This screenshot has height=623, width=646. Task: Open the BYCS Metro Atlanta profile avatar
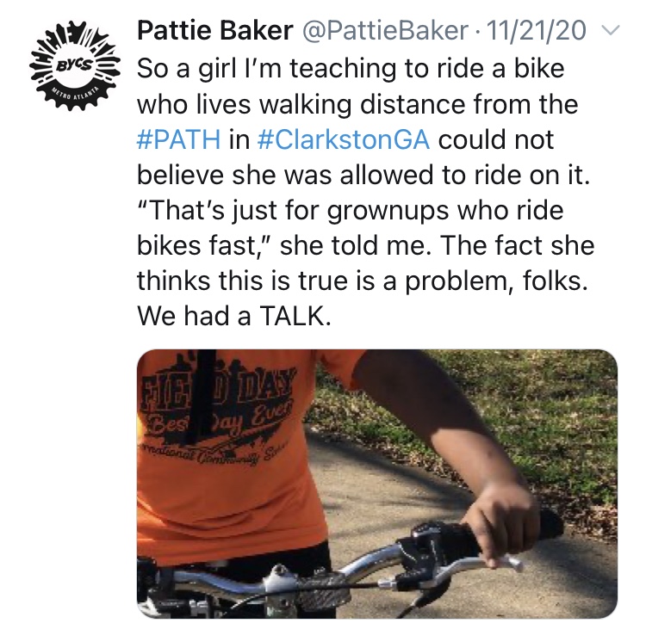tap(66, 66)
